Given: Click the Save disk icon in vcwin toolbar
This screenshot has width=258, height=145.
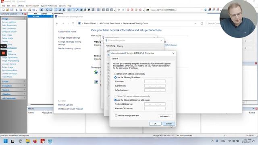Looking at the screenshot, I should point(11,10).
